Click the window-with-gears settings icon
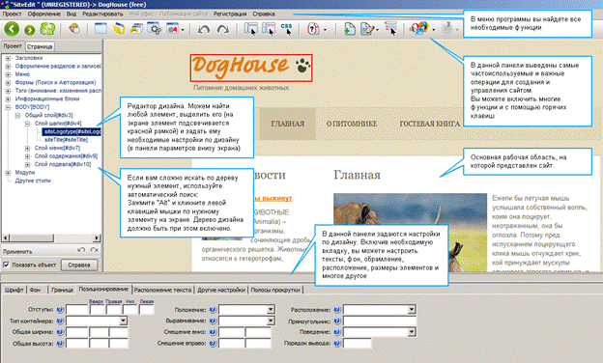This screenshot has height=363, width=603. [x=155, y=29]
